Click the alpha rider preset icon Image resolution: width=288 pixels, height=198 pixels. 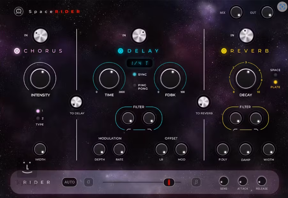(x=88, y=182)
